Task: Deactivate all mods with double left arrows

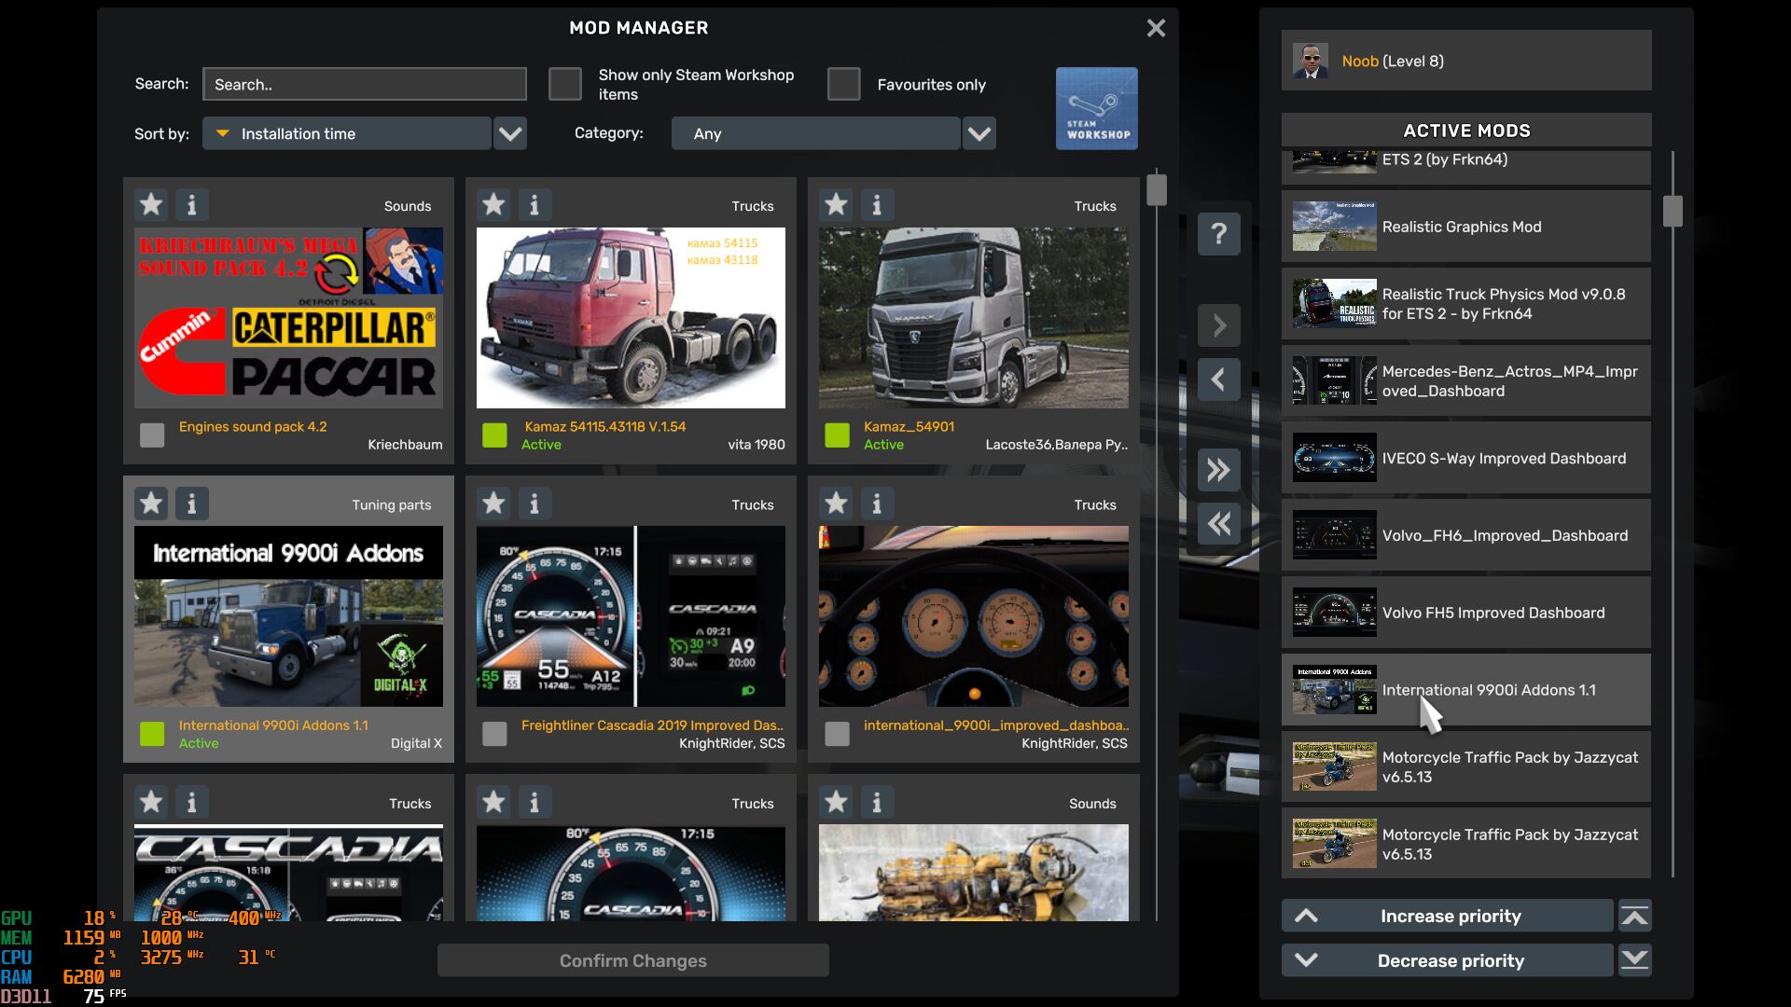Action: click(x=1218, y=524)
